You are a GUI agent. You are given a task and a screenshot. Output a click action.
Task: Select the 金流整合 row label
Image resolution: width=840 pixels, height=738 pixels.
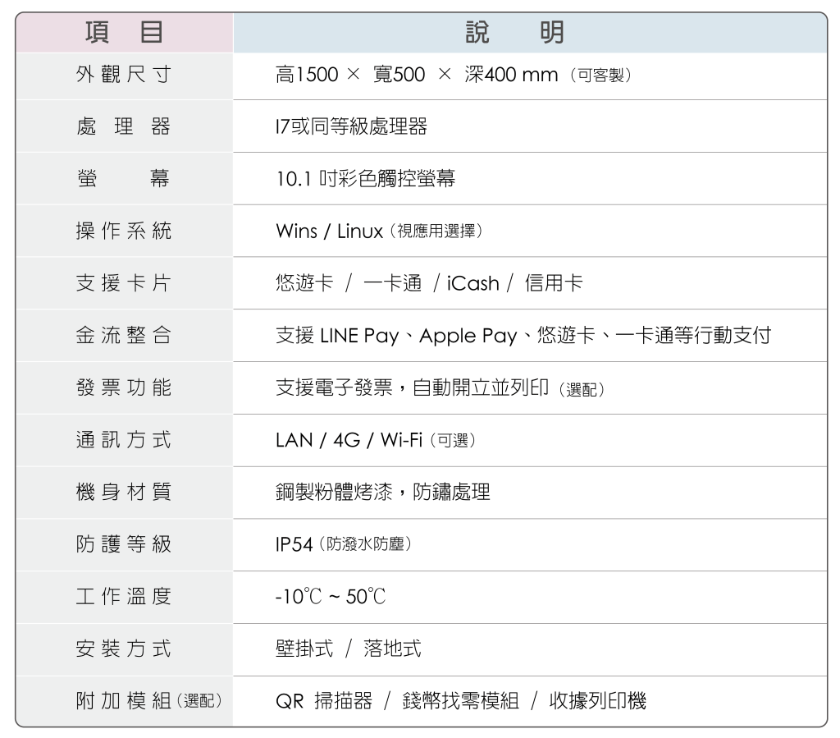(x=124, y=336)
